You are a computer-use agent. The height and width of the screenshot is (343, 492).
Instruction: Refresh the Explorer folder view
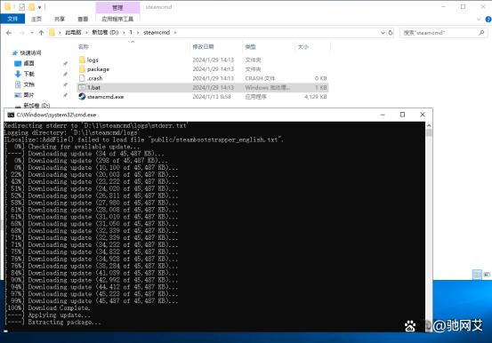click(391, 33)
